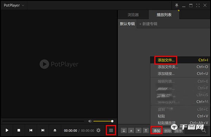Mute audio with speaker icon

[90, 121]
